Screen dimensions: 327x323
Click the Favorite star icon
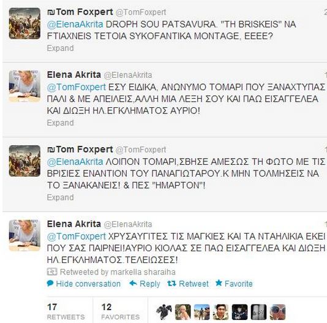[x=219, y=283]
